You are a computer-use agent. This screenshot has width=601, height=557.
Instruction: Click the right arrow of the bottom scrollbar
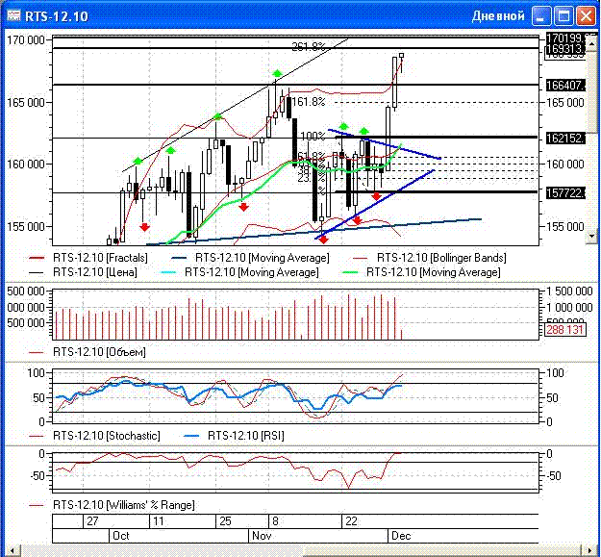(x=588, y=551)
